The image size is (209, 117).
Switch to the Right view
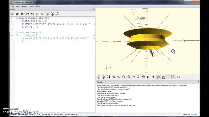tap(129, 77)
